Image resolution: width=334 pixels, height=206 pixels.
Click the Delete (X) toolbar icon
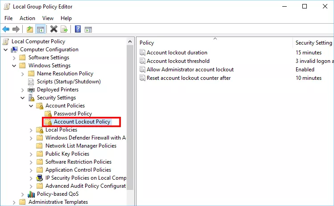(x=54, y=29)
